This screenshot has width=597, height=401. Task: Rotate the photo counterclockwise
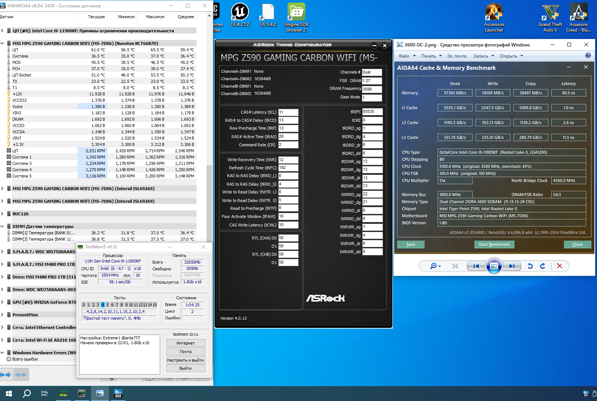[530, 266]
